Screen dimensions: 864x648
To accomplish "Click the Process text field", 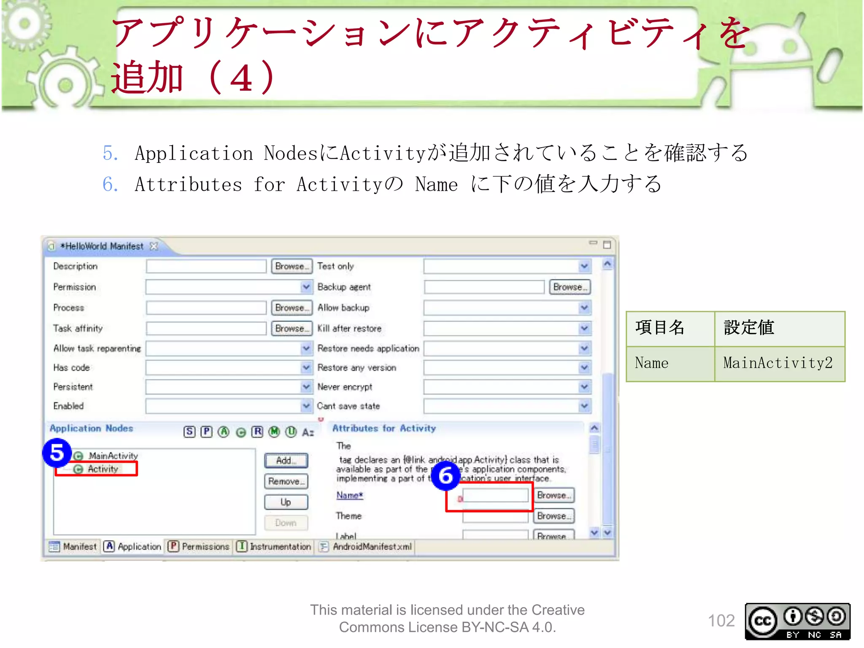I will 206,308.
